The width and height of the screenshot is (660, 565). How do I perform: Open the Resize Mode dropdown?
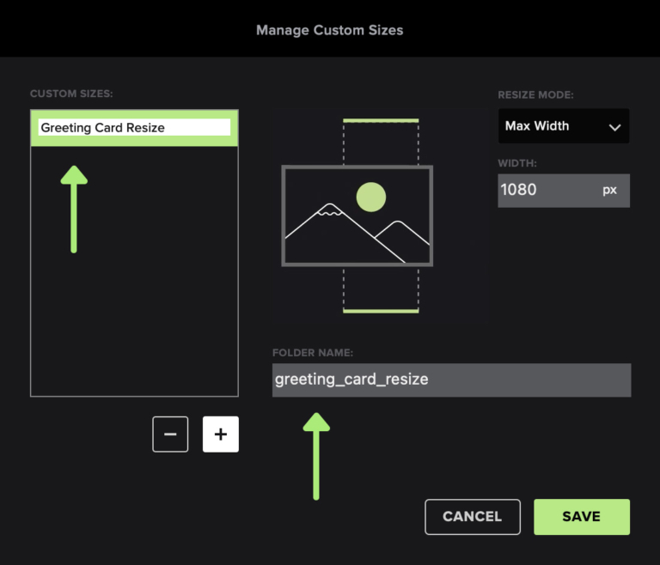[x=564, y=126]
